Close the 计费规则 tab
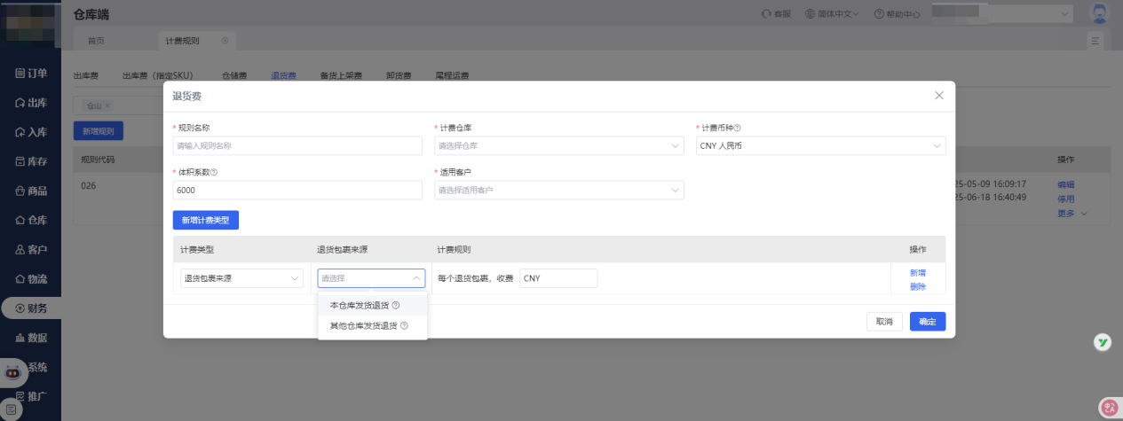Viewport: 1123px width, 421px height. click(225, 41)
